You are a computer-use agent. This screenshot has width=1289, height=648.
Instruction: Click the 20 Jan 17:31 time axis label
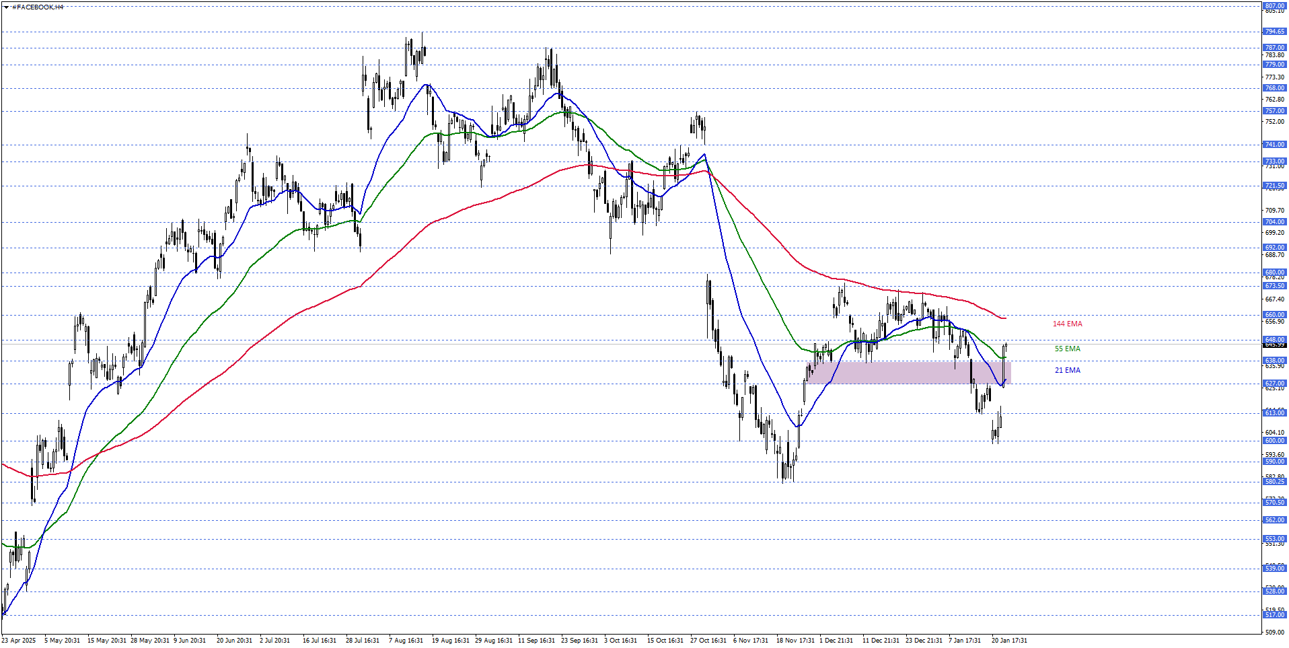click(x=1008, y=641)
